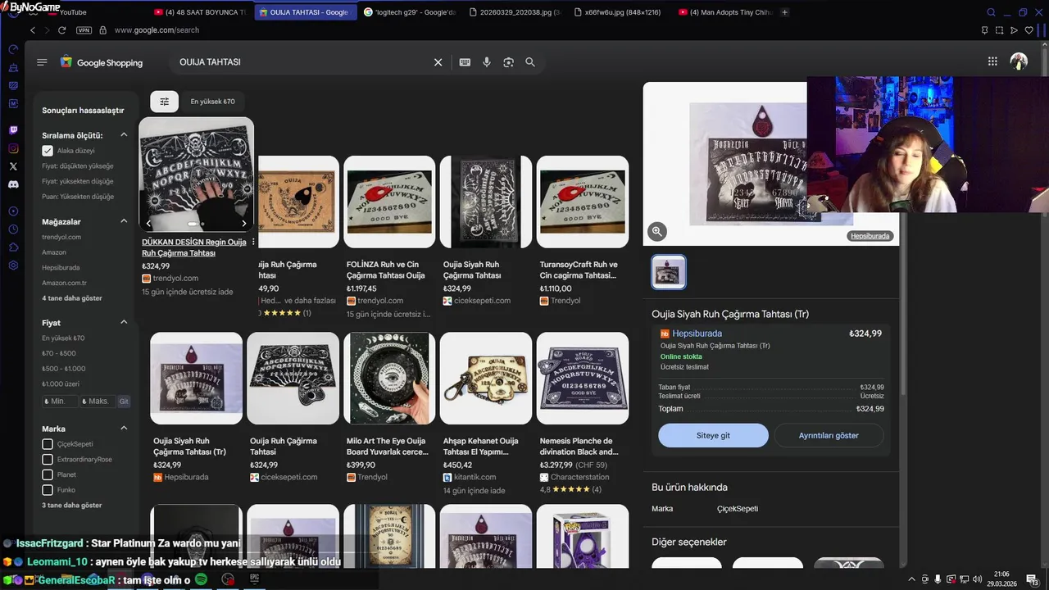Open Instagram from the Opera sidebar
1049x590 pixels.
point(13,148)
